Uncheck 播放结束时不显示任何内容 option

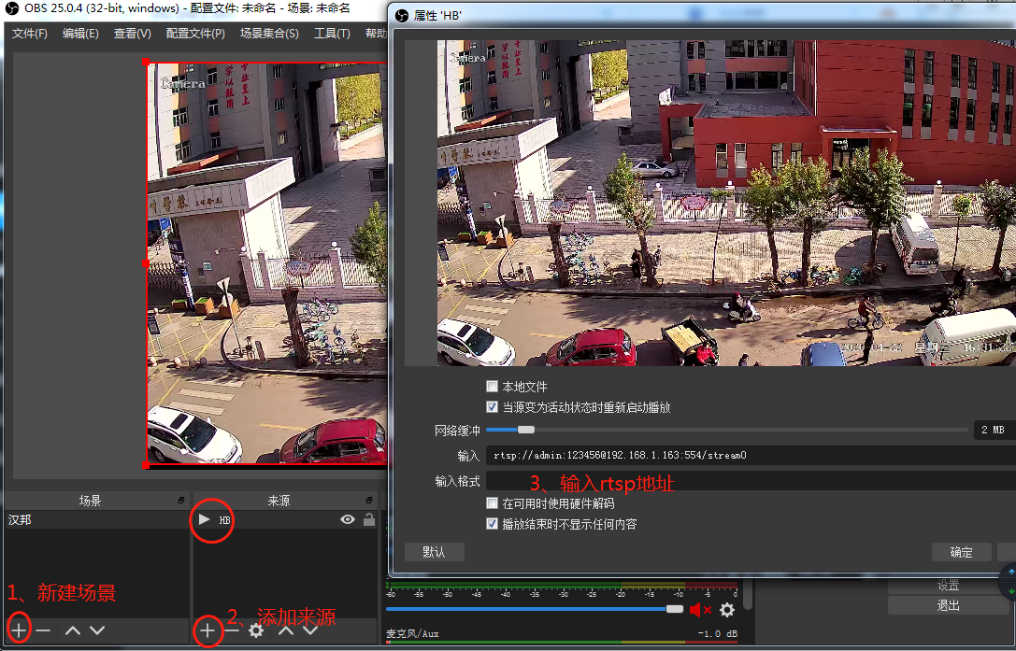coord(492,524)
